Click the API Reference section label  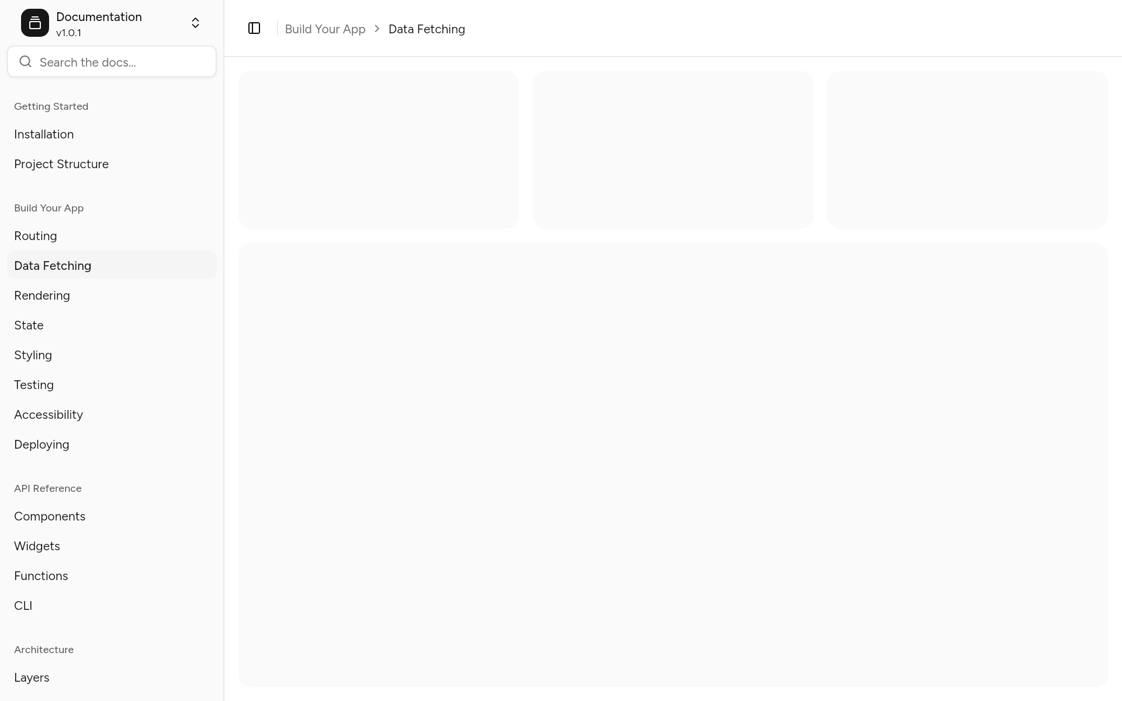(x=48, y=488)
